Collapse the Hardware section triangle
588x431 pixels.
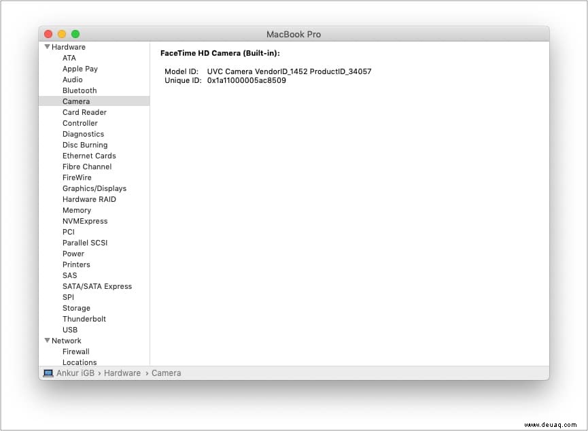(47, 47)
